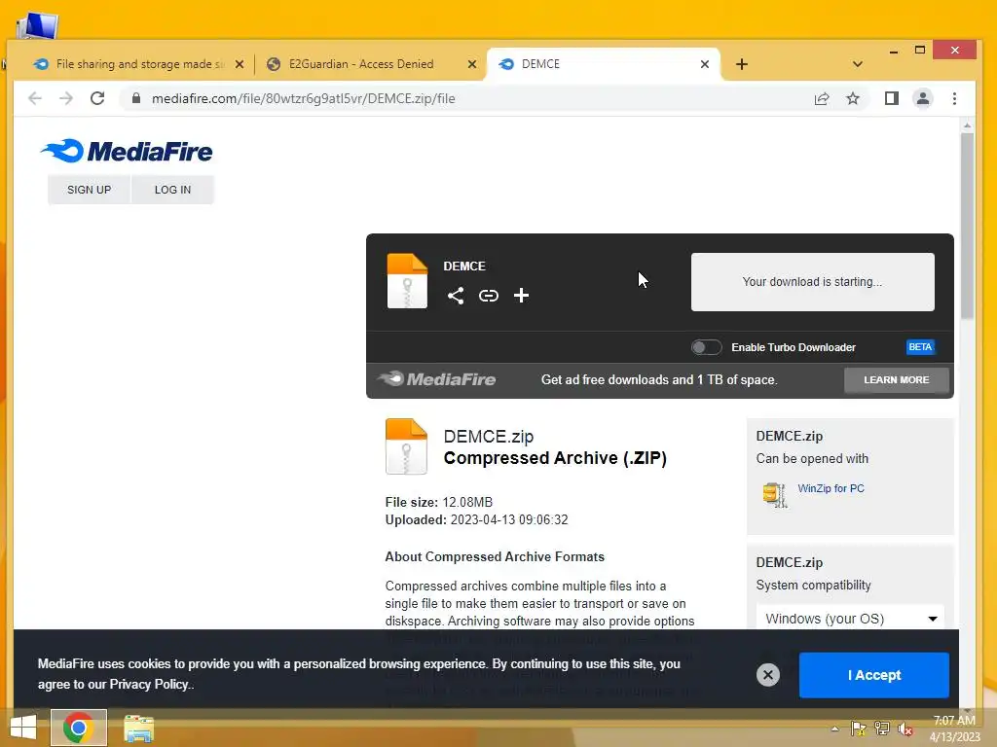
Task: Click the MediaFire logo at top left
Action: [x=127, y=151]
